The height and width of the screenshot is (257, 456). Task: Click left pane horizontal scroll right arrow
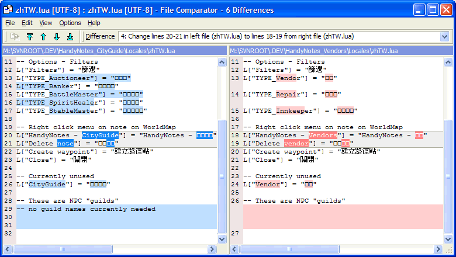click(212, 249)
